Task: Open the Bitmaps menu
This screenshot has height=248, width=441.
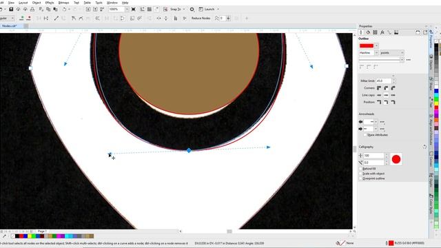Action: [63, 3]
